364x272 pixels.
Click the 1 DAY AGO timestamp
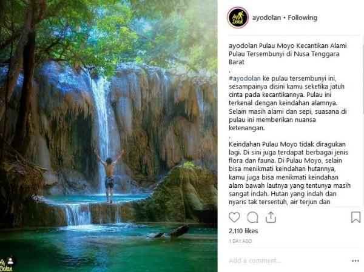(x=240, y=241)
